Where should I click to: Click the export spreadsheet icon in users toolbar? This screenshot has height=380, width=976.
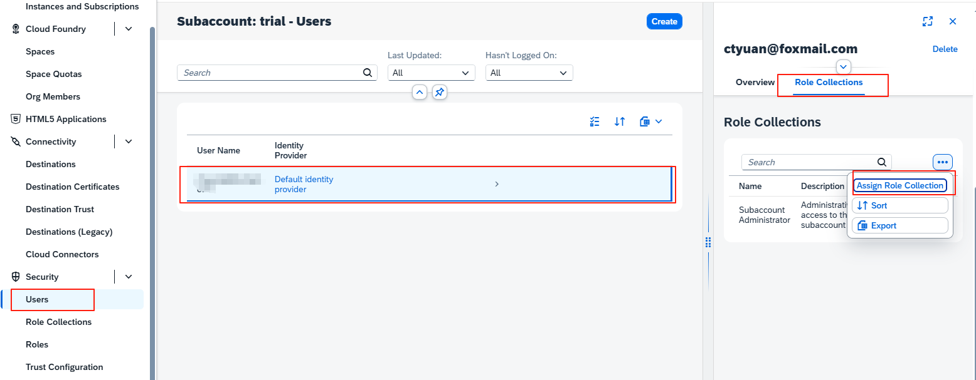(645, 121)
